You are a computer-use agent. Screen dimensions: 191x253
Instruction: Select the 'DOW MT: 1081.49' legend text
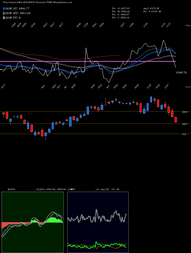tap(18, 13)
